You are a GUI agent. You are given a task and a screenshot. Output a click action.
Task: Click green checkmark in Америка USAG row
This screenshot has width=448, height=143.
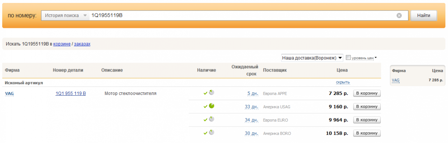(x=205, y=107)
